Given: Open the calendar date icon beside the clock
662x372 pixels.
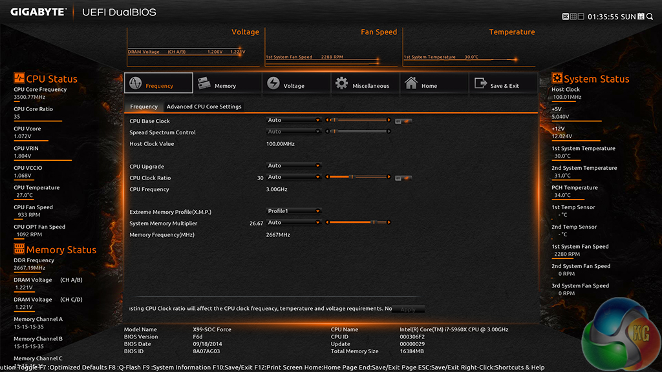Looking at the screenshot, I should (x=641, y=17).
